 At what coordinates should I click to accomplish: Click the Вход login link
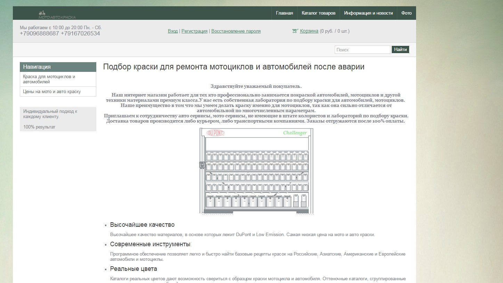(x=173, y=31)
